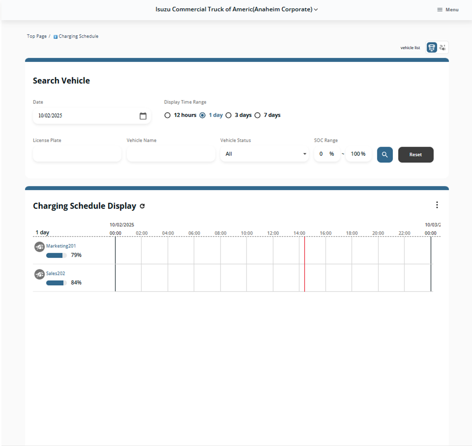The width and height of the screenshot is (472, 446).
Task: Select the vehicle list truck view icon
Action: (x=431, y=48)
